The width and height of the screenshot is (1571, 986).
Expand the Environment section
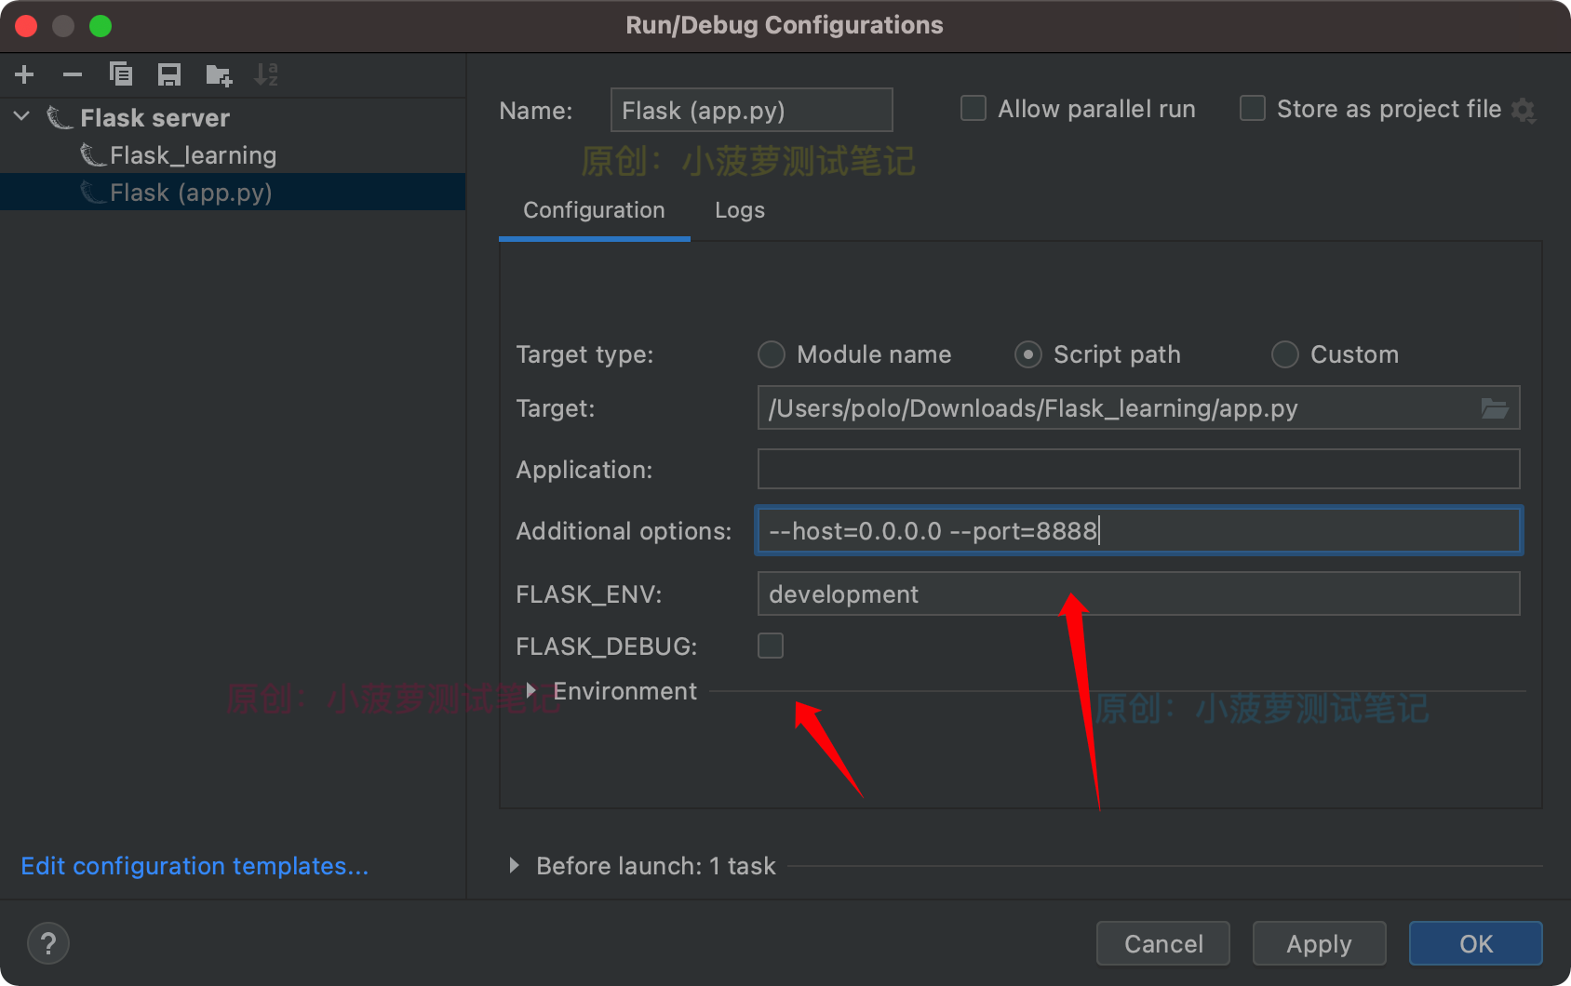pos(531,690)
